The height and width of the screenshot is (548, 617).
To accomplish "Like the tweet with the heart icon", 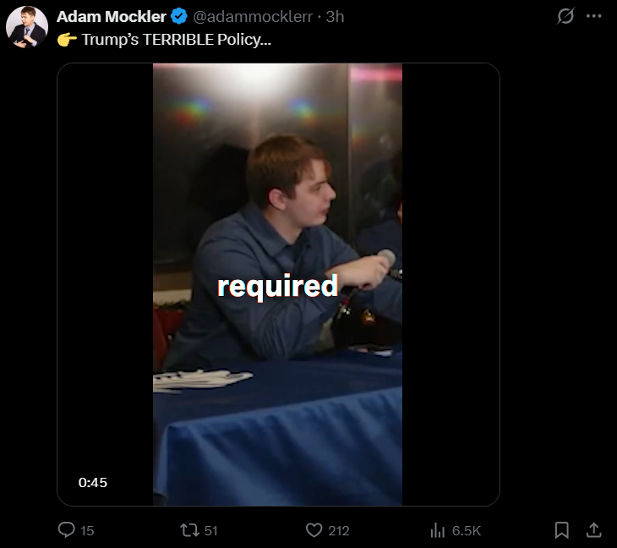I will (314, 530).
